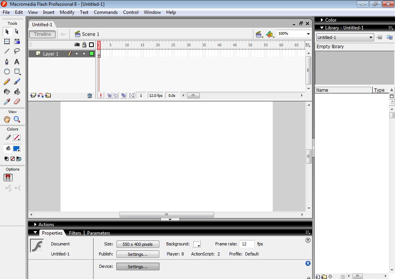Open the Commands menu
Image resolution: width=395 pixels, height=279 pixels.
106,12
